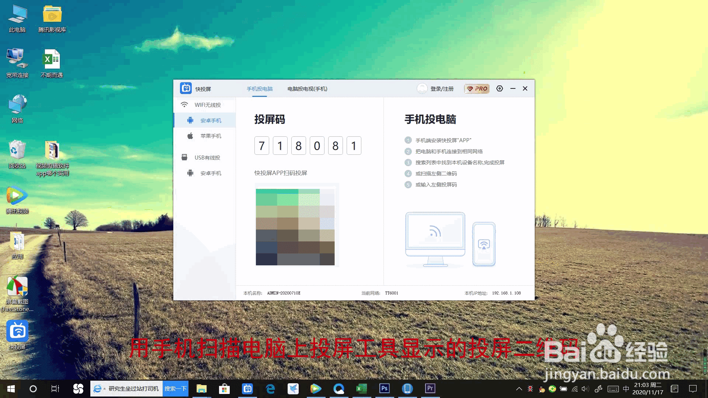Open the 腾讯视频 desktop icon
This screenshot has height=398, width=708.
(17, 196)
